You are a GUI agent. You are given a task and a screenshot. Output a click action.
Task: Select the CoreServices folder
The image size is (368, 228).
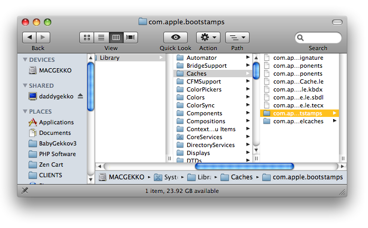click(x=213, y=137)
